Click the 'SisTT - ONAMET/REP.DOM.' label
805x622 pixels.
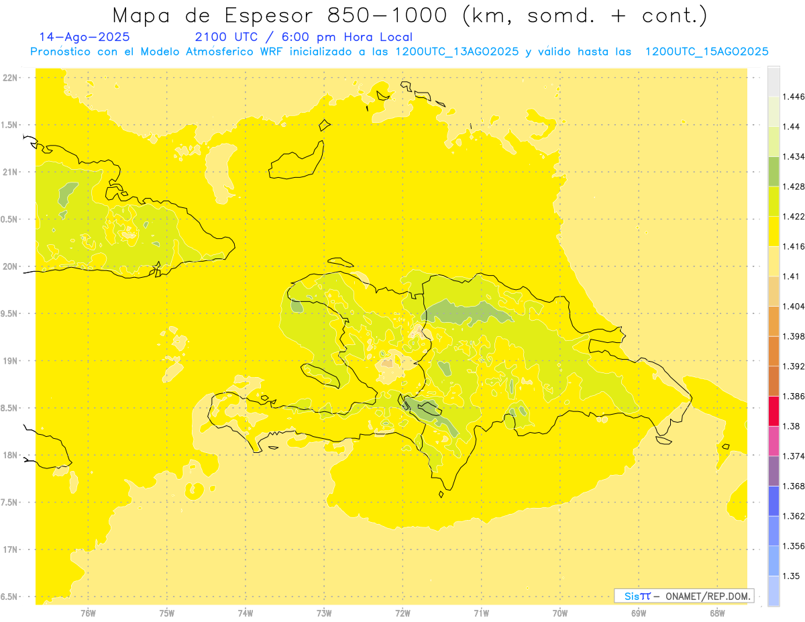pyautogui.click(x=684, y=596)
